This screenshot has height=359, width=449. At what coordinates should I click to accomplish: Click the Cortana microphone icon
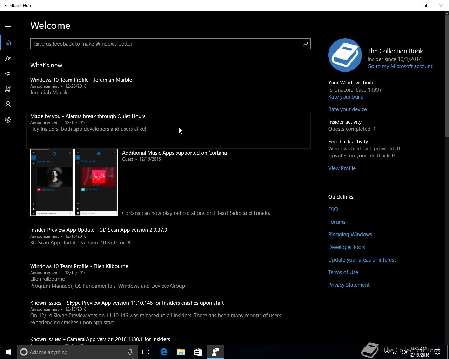tap(130, 352)
